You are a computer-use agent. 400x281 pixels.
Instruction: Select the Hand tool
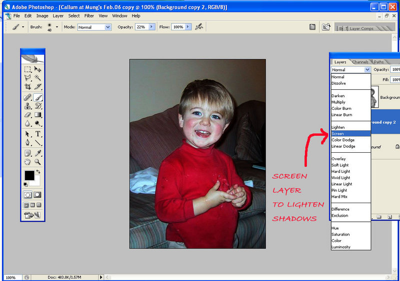click(x=27, y=162)
